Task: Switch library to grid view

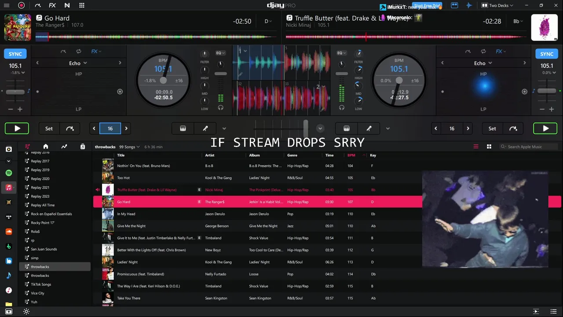Action: pyautogui.click(x=489, y=147)
